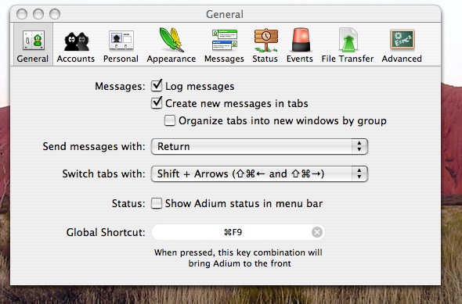Close the General preferences window

click(x=22, y=14)
